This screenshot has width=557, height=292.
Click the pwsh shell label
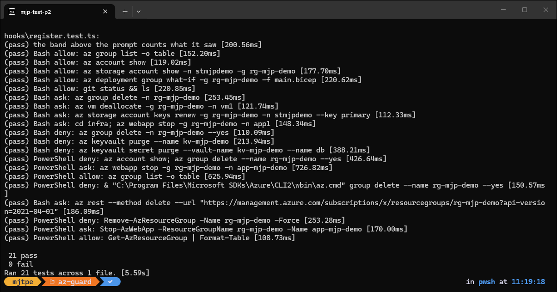tap(486, 282)
